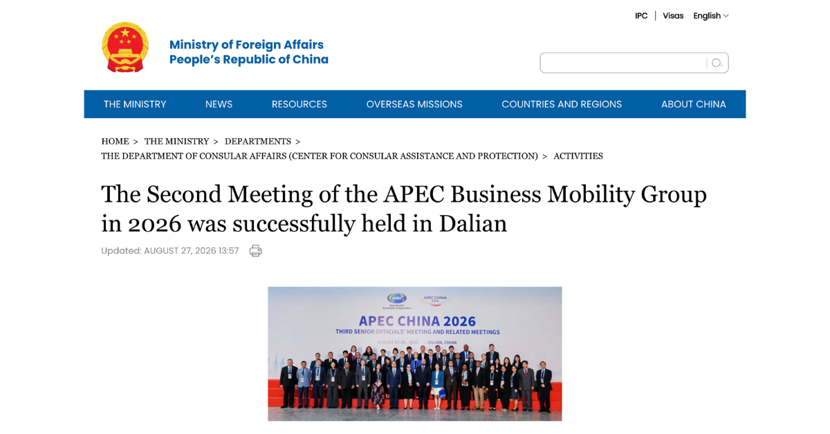Screen dimensions: 830x434
Task: Click the print page icon
Action: [x=256, y=251]
